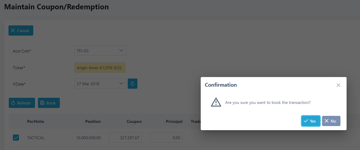Click the Book button

tap(49, 103)
